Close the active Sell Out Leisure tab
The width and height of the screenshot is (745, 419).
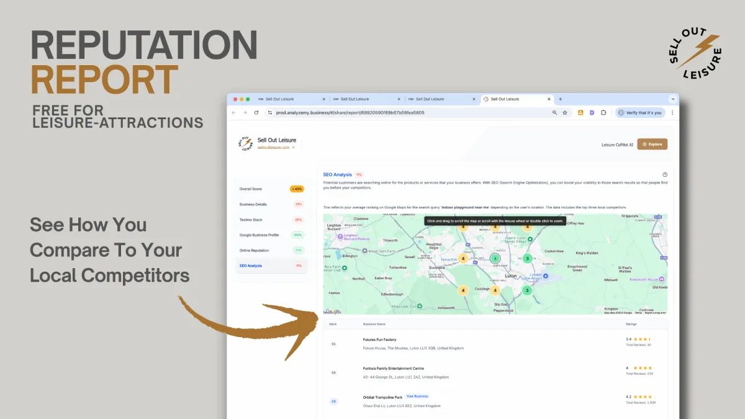(548, 99)
